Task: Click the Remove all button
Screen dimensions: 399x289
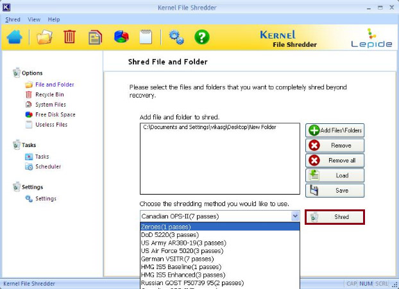Action: 335,161
